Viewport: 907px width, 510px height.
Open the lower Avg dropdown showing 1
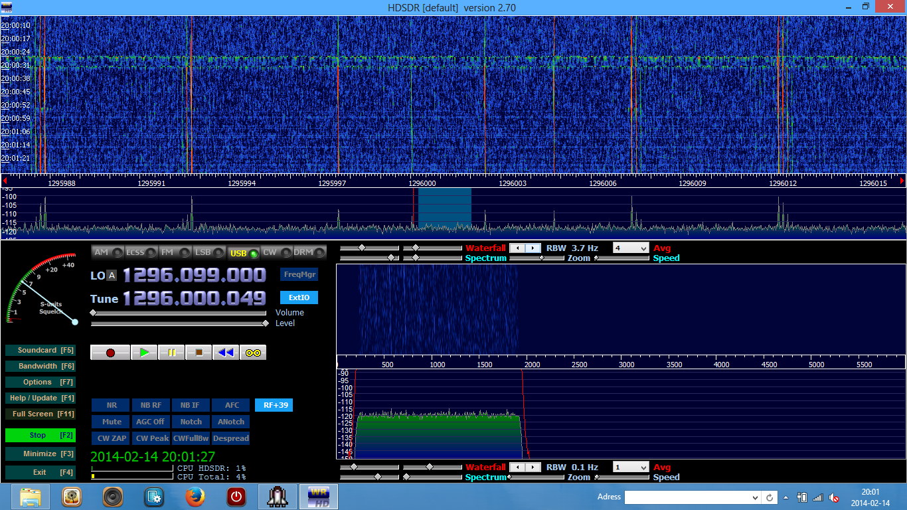pyautogui.click(x=630, y=467)
